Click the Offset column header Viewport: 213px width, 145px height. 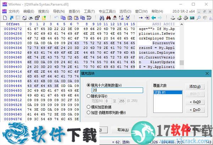click(13, 24)
